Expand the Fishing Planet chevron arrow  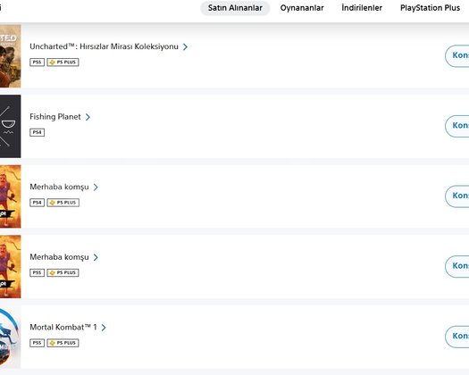coord(88,117)
